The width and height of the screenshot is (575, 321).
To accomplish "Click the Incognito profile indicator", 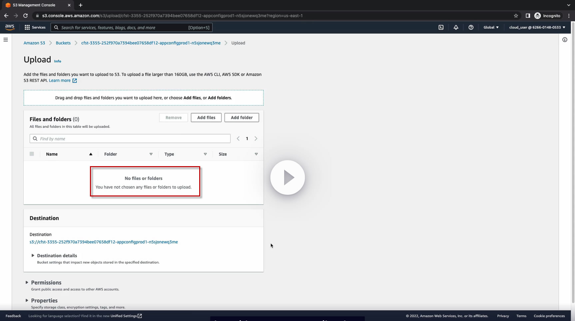I will 547,16.
